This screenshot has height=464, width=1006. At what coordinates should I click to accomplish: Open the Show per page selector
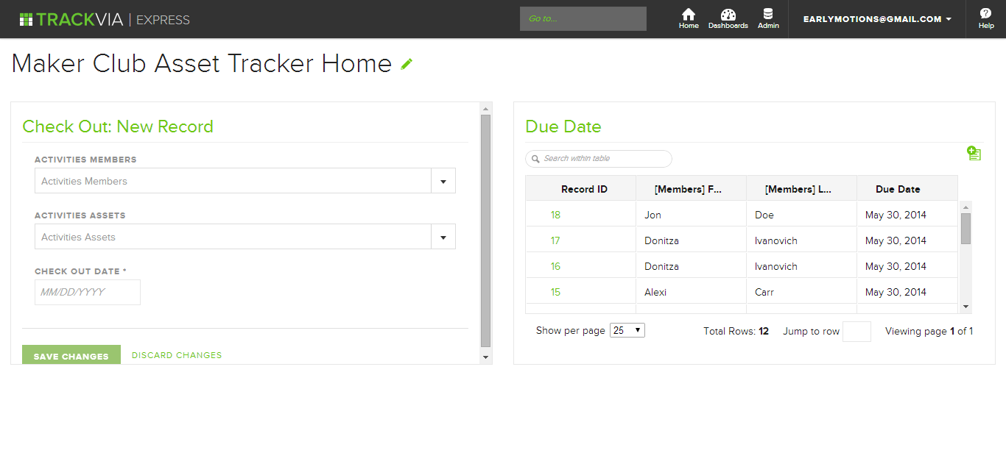point(627,331)
